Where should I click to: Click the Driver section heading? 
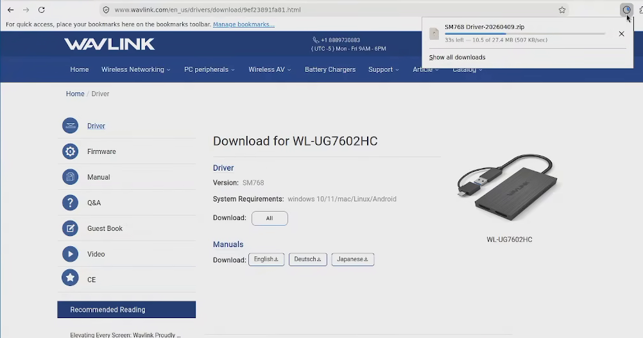tap(223, 168)
